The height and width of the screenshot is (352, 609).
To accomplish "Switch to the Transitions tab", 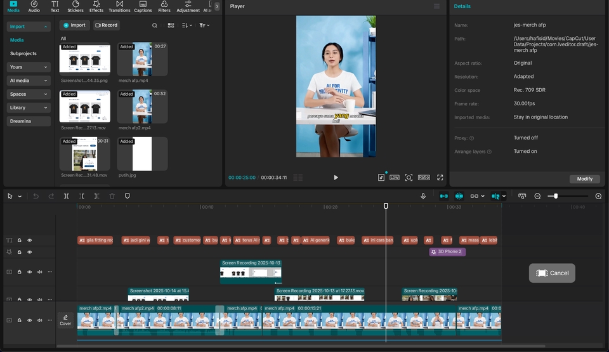I will coord(119,6).
